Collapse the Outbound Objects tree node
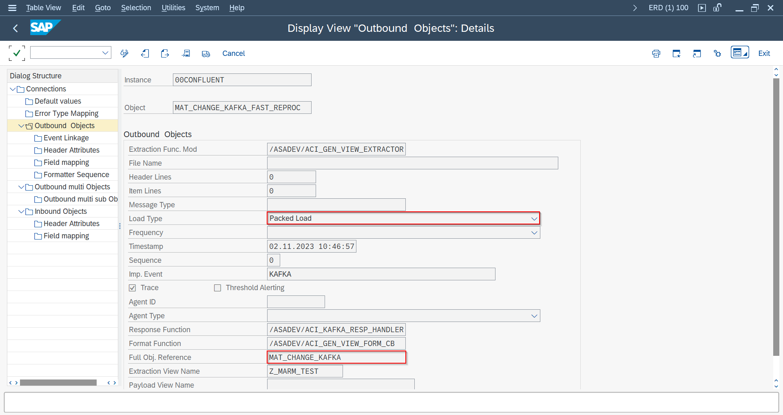Image resolution: width=783 pixels, height=415 pixels. 21,126
